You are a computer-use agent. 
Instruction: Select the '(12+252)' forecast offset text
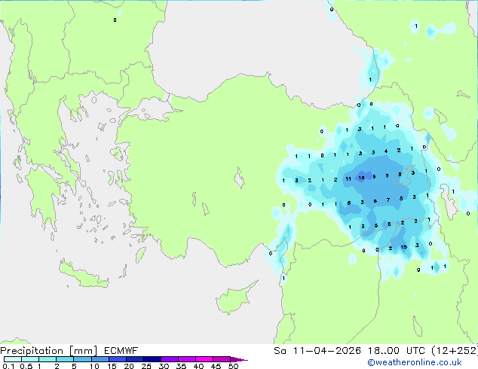click(x=455, y=351)
